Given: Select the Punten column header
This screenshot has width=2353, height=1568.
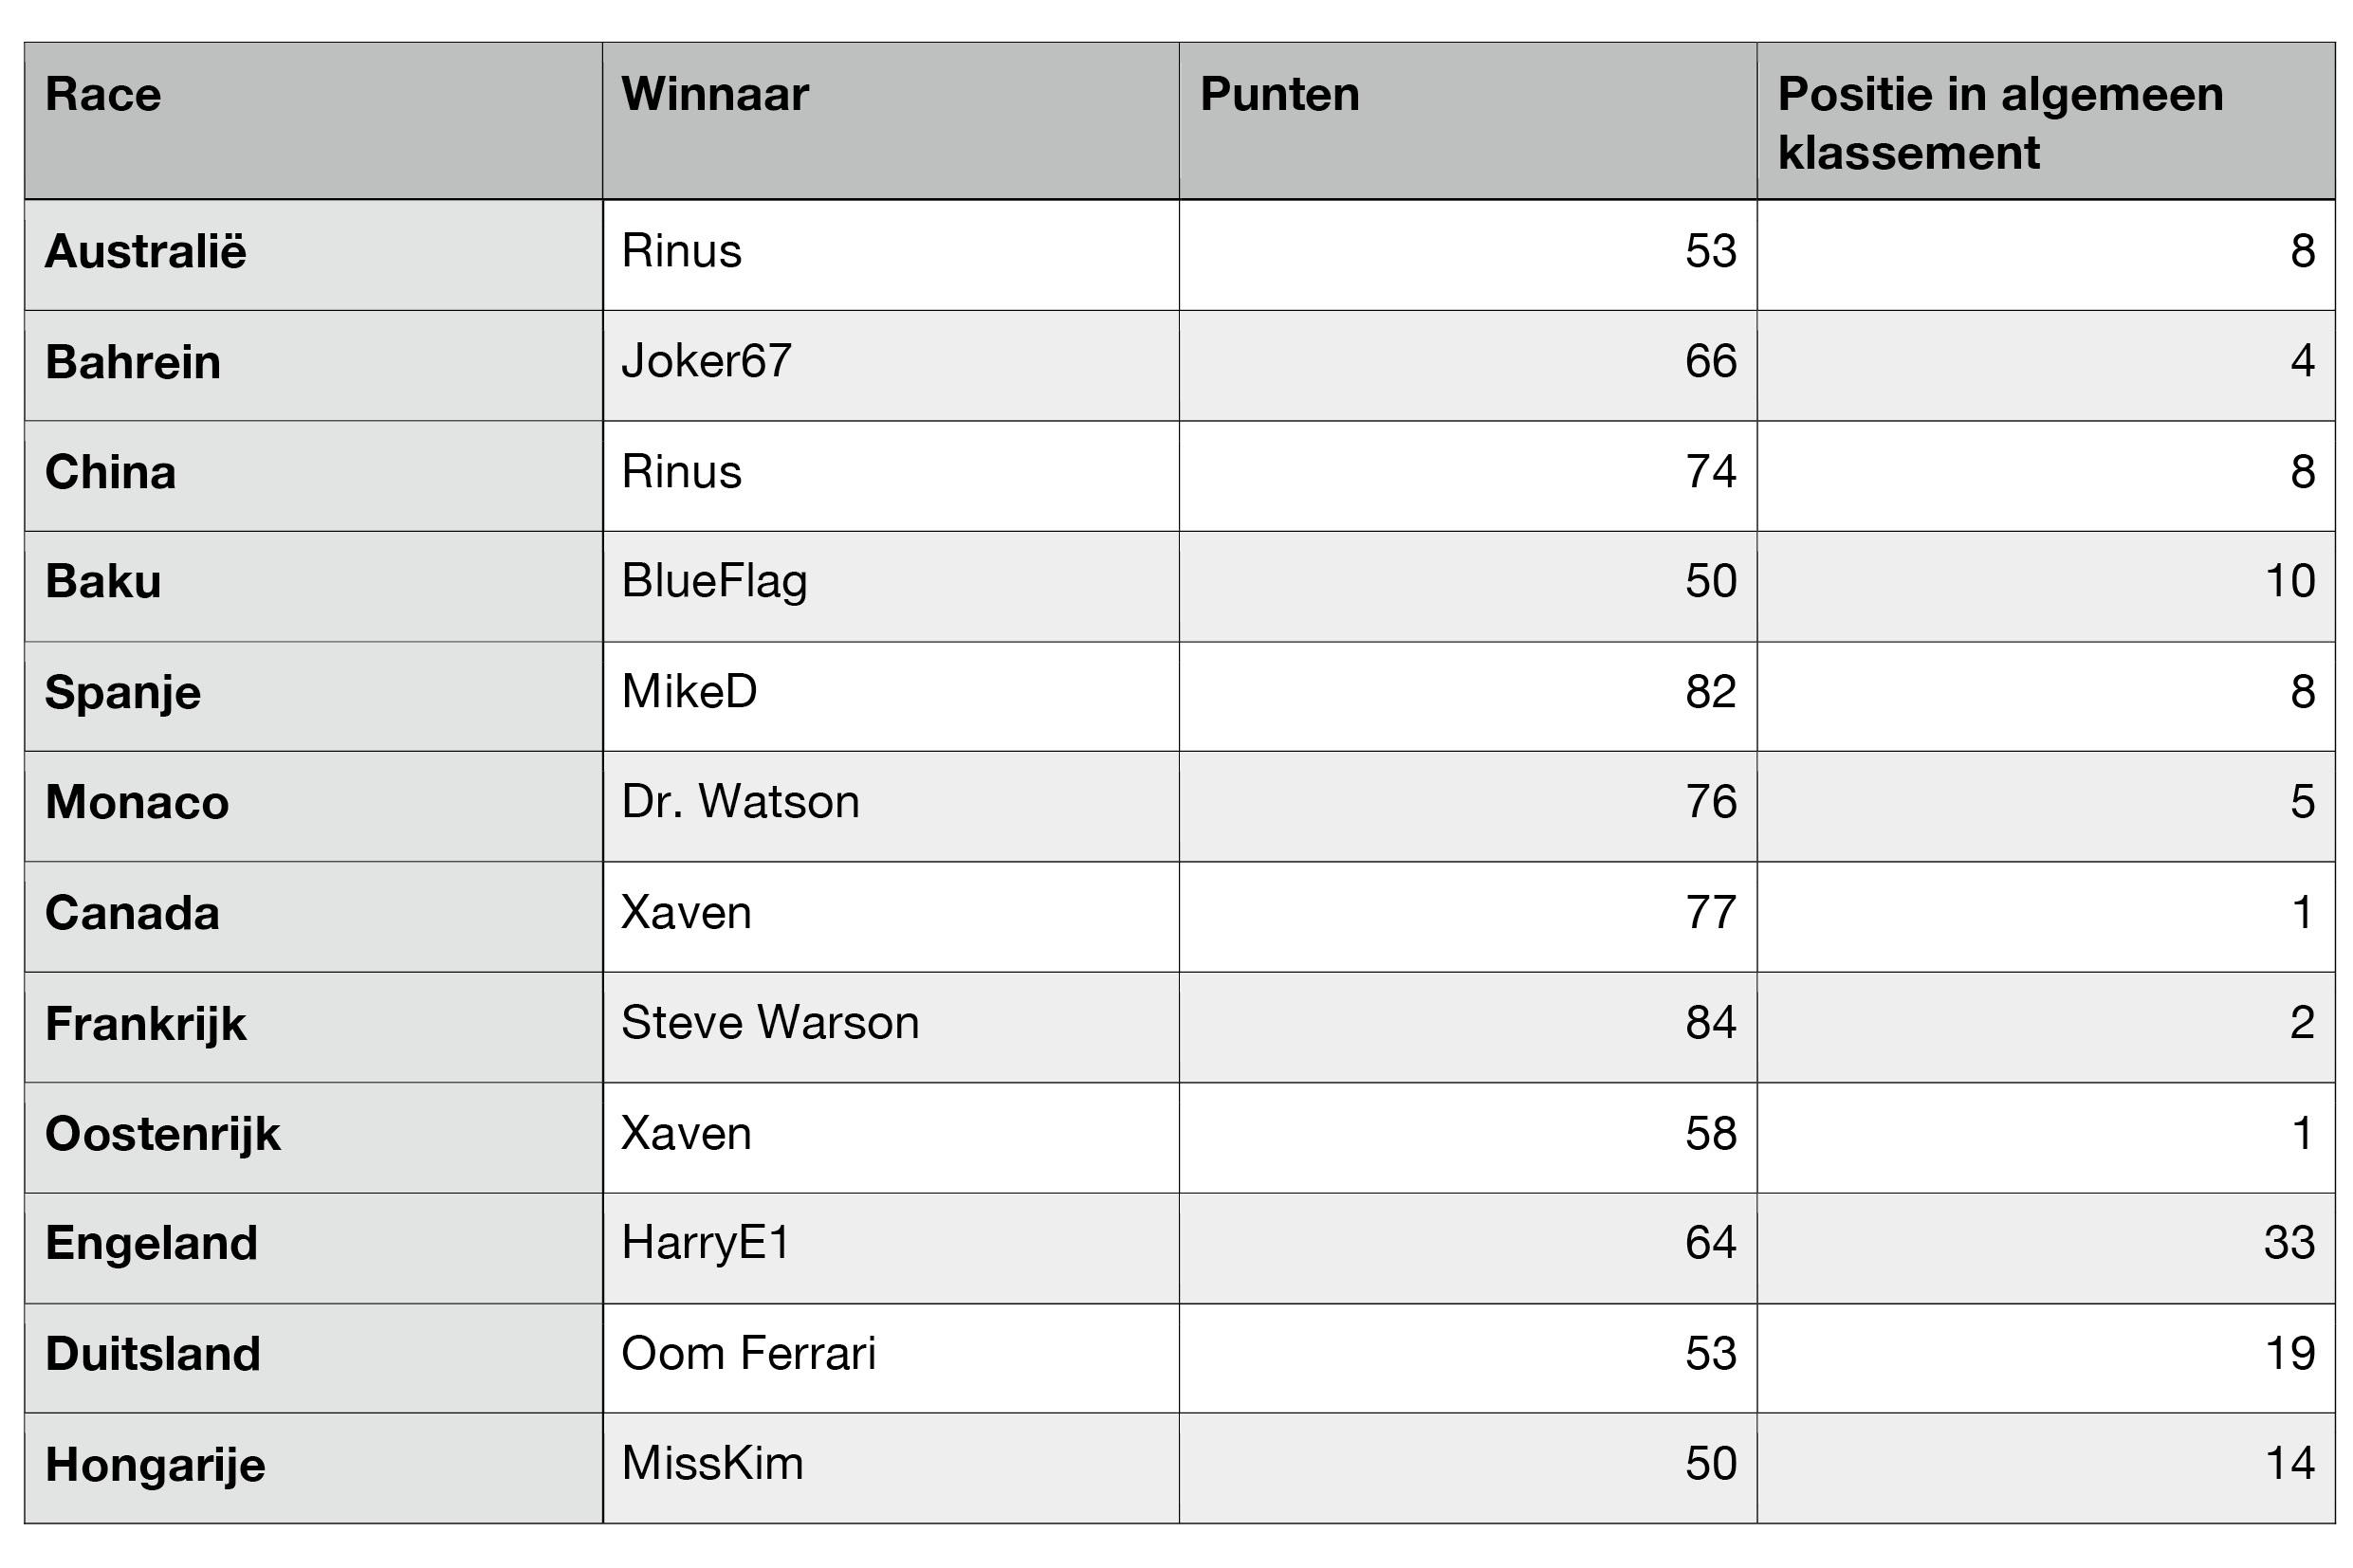Looking at the screenshot, I should coord(1467,121).
